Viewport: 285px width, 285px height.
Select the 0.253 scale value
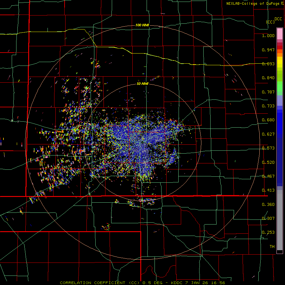(268, 232)
